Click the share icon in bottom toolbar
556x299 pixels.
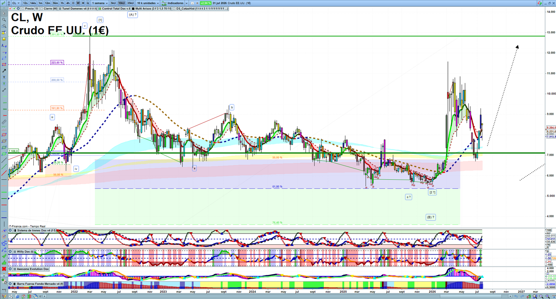[11, 296]
